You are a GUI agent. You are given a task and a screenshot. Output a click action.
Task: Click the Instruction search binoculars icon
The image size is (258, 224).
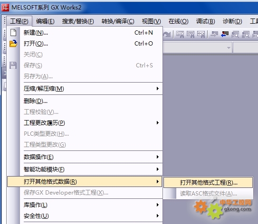191,34
